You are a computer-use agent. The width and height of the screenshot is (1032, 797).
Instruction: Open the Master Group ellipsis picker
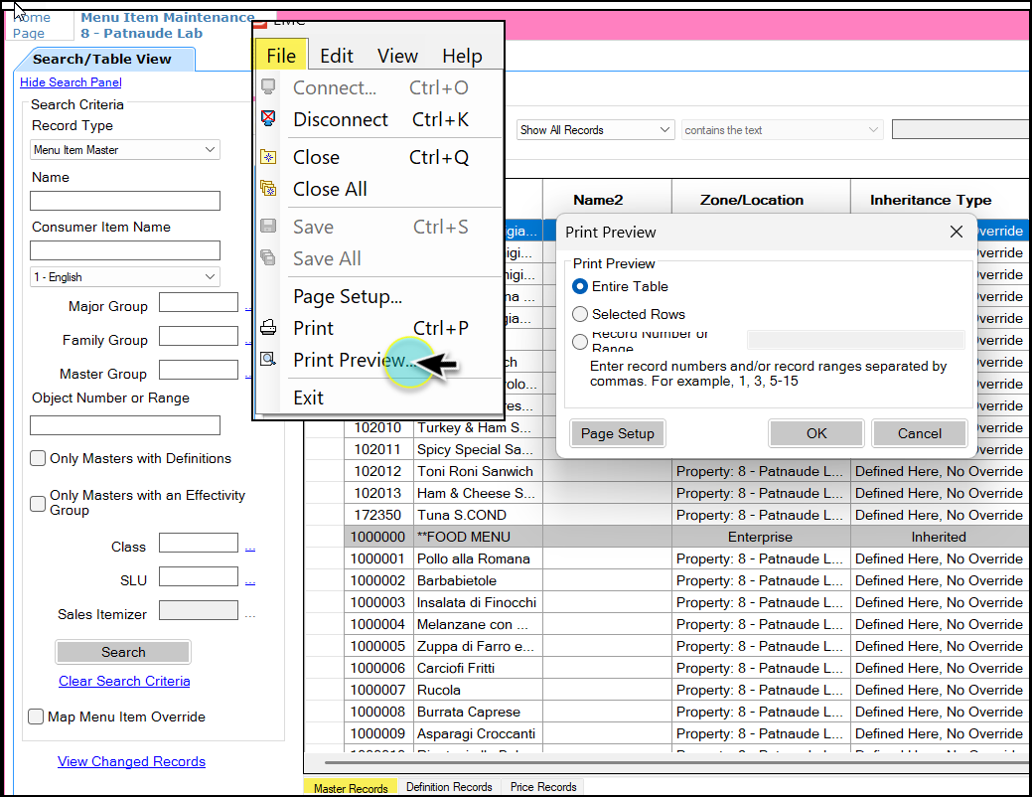(248, 375)
